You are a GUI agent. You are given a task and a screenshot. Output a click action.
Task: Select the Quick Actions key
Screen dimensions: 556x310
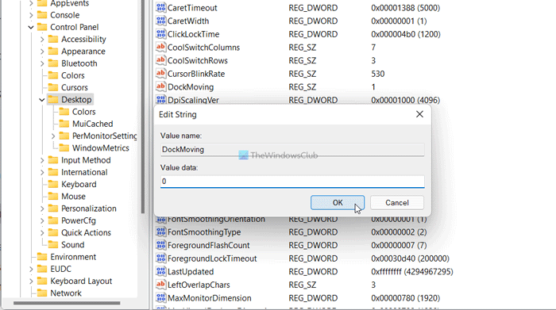[x=86, y=232]
